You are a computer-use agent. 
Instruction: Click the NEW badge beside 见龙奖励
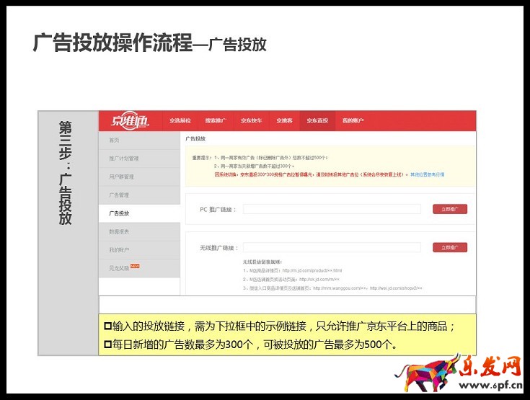click(134, 267)
